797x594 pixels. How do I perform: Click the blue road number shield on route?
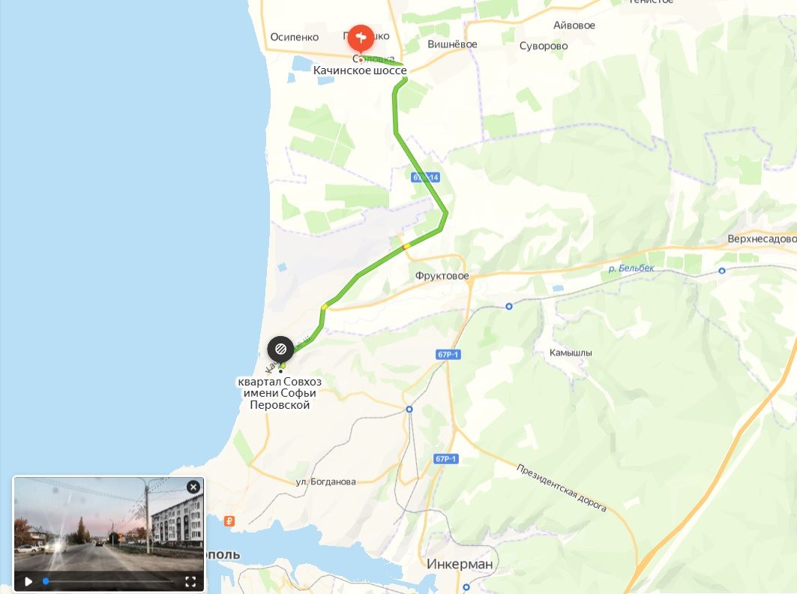pos(425,178)
